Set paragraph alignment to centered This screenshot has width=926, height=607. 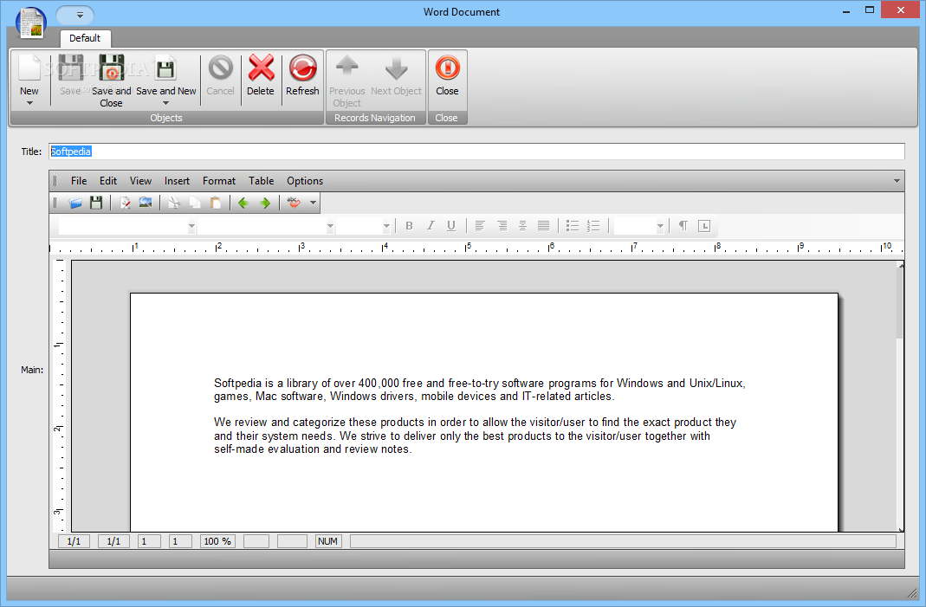(522, 225)
